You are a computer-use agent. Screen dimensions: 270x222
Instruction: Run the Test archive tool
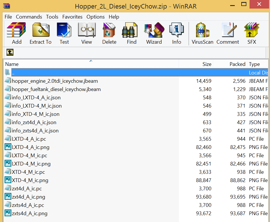[64, 30]
